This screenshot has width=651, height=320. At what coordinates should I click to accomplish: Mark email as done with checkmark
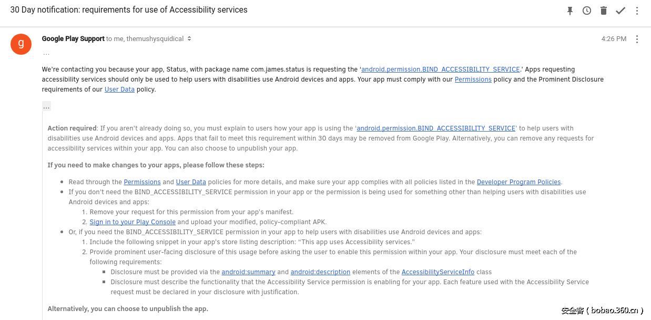[621, 11]
